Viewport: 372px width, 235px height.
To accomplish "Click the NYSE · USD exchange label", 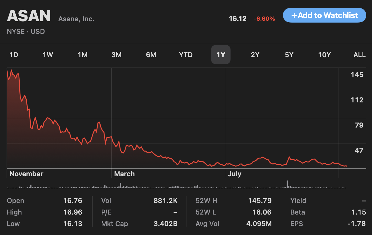I will click(x=26, y=31).
